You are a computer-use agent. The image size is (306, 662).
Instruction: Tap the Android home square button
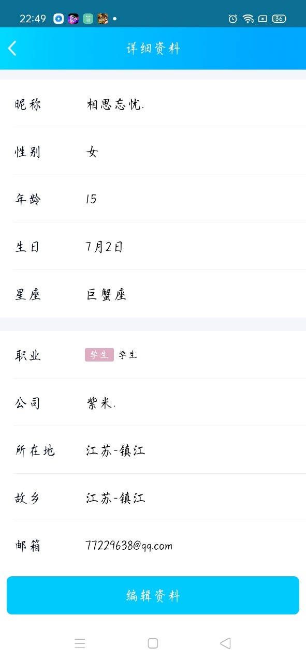[x=153, y=643]
